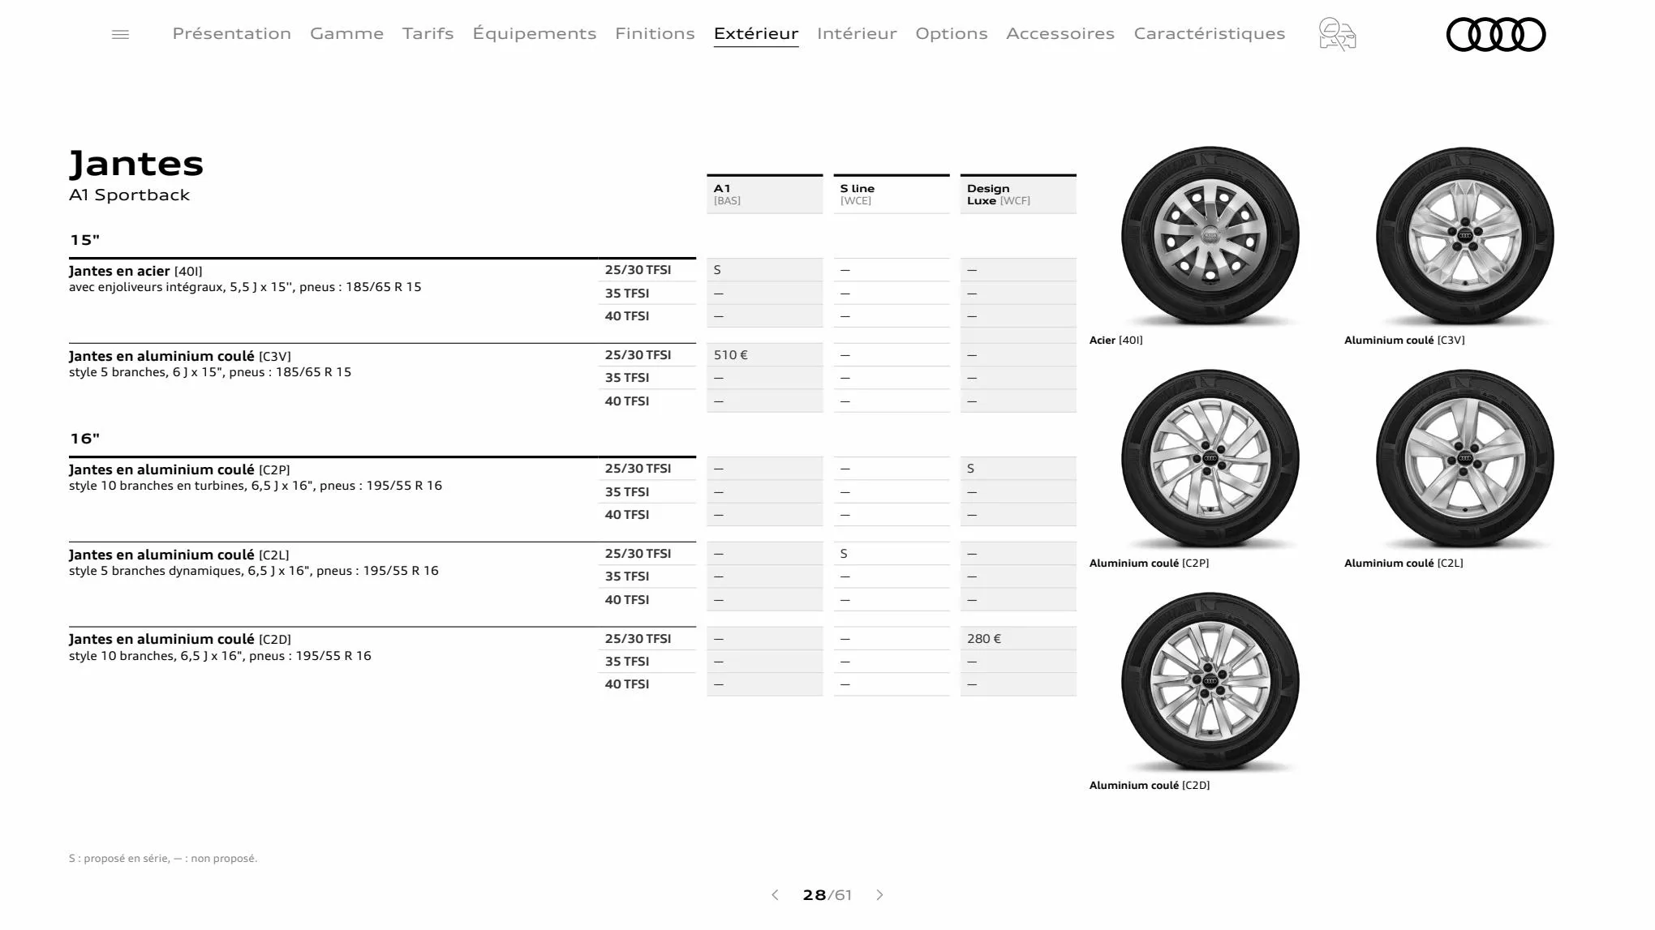Click the Design Luxe [WCF] column header
Screen dimensions: 1655x930
(x=1018, y=194)
